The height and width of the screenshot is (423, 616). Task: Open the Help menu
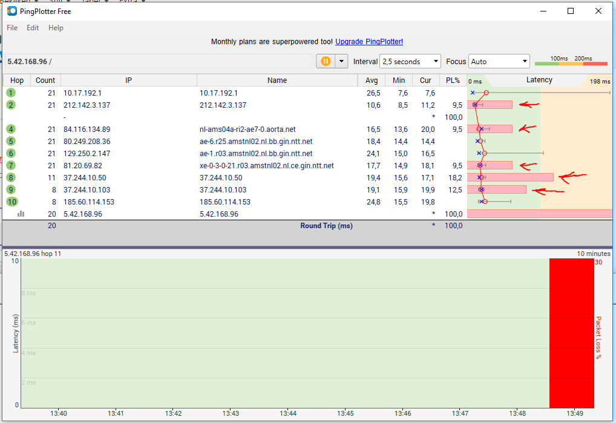[x=56, y=28]
